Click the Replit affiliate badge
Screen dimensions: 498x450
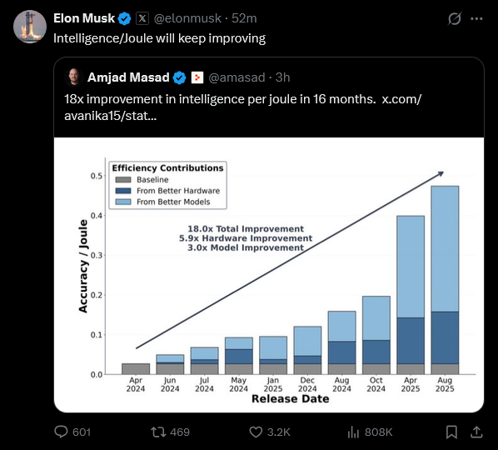point(197,77)
